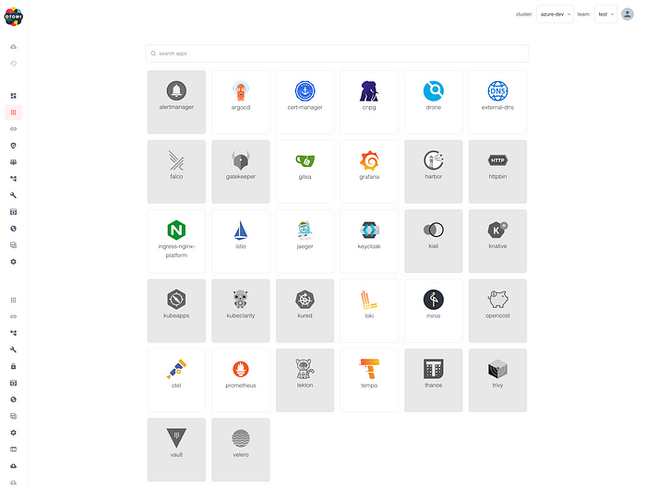
Task: Click the gray grid team apps icon
Action: click(13, 300)
